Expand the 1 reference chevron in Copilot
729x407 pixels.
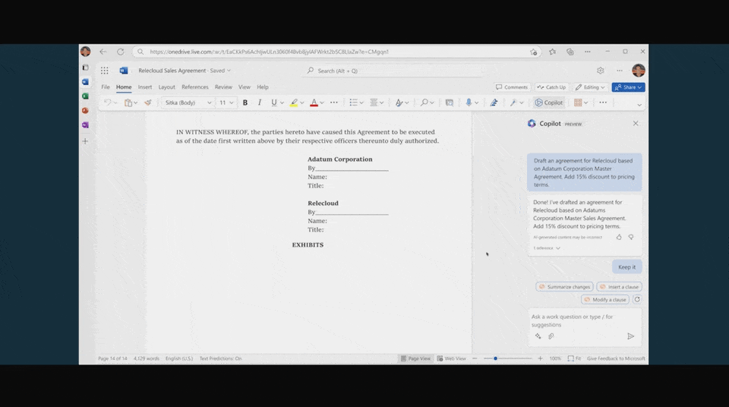pos(558,248)
